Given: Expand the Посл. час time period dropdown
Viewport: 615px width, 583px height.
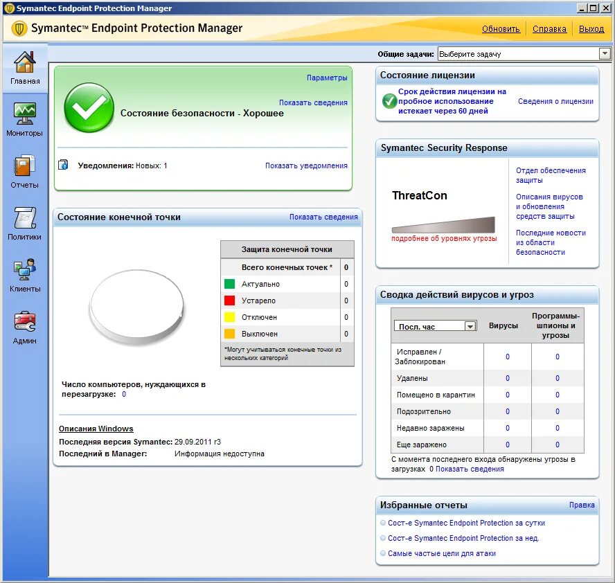Looking at the screenshot, I should (470, 326).
